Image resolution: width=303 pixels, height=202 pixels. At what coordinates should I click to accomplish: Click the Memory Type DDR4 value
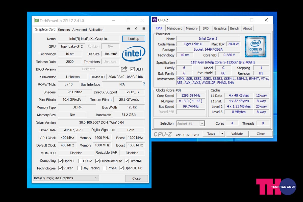[77, 107]
